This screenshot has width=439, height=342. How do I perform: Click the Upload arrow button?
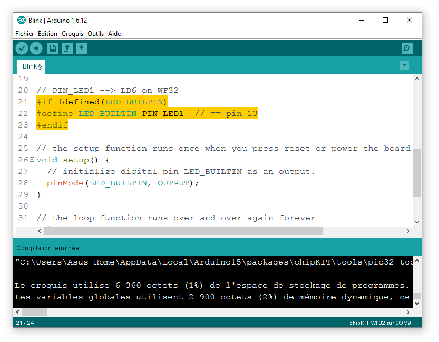(x=36, y=48)
